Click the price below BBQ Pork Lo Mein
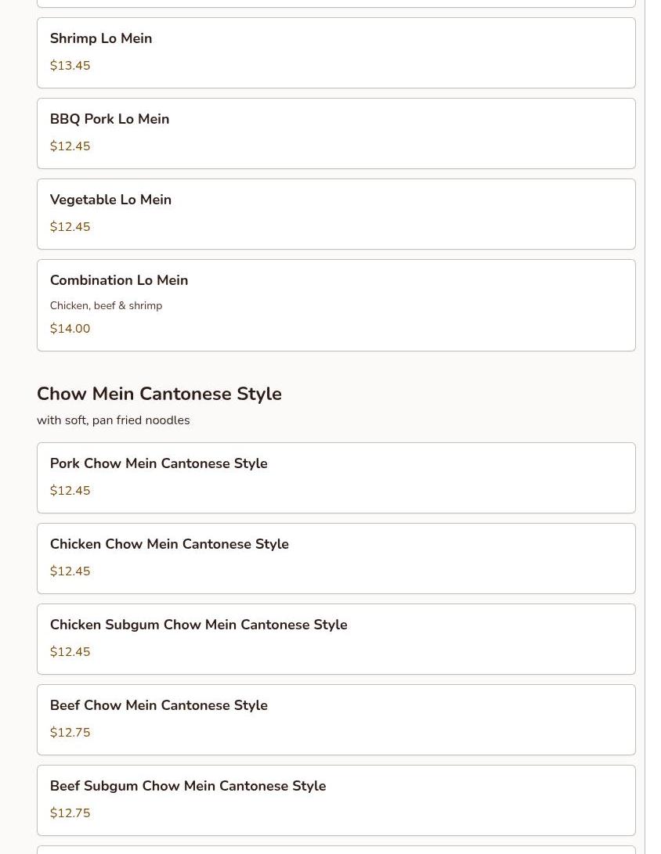This screenshot has height=854, width=661. [70, 146]
